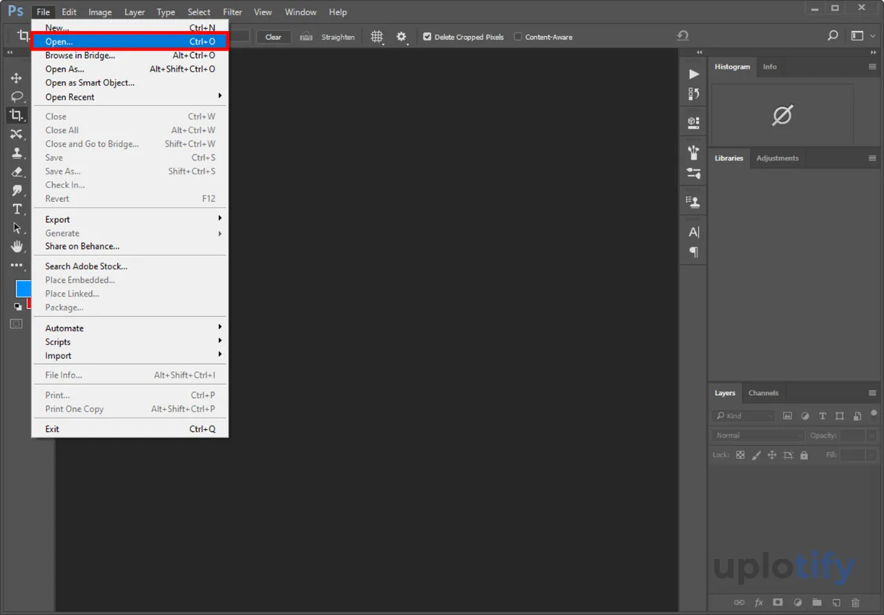Viewport: 884px width, 615px height.
Task: Open the Paragraph panel icon
Action: [694, 252]
